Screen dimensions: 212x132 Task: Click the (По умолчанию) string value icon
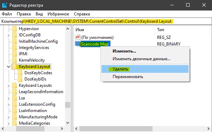click(78, 37)
